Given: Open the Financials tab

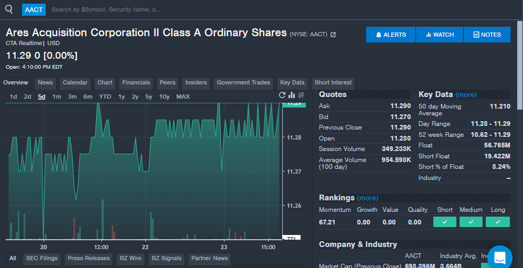Looking at the screenshot, I should pyautogui.click(x=136, y=83).
